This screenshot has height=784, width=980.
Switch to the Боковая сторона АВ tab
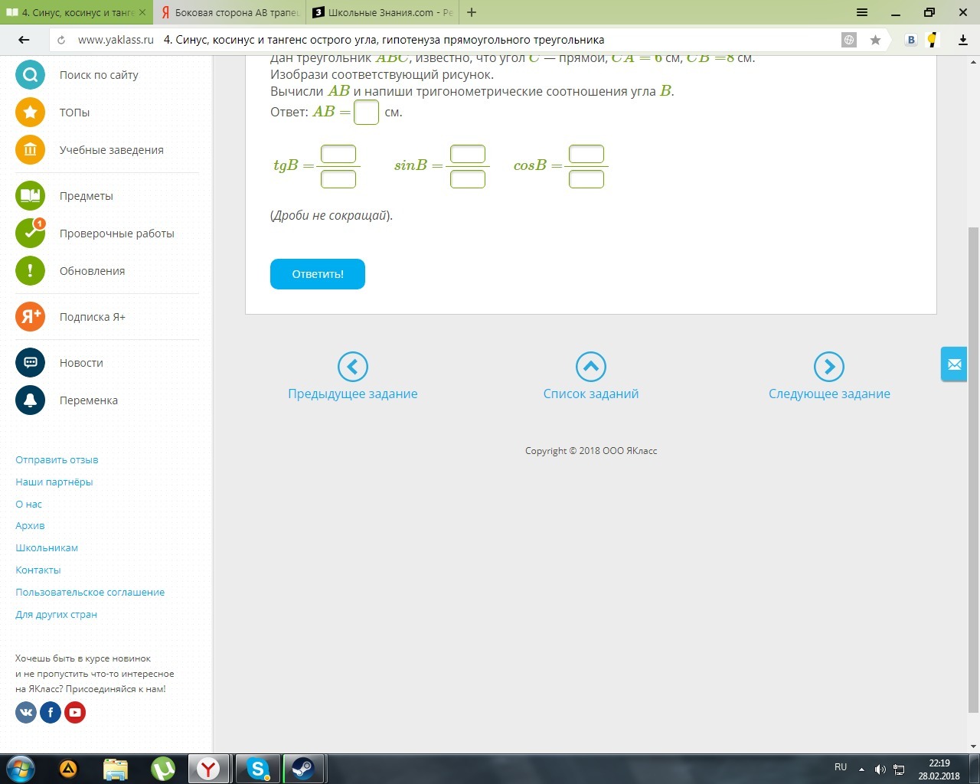click(x=229, y=12)
